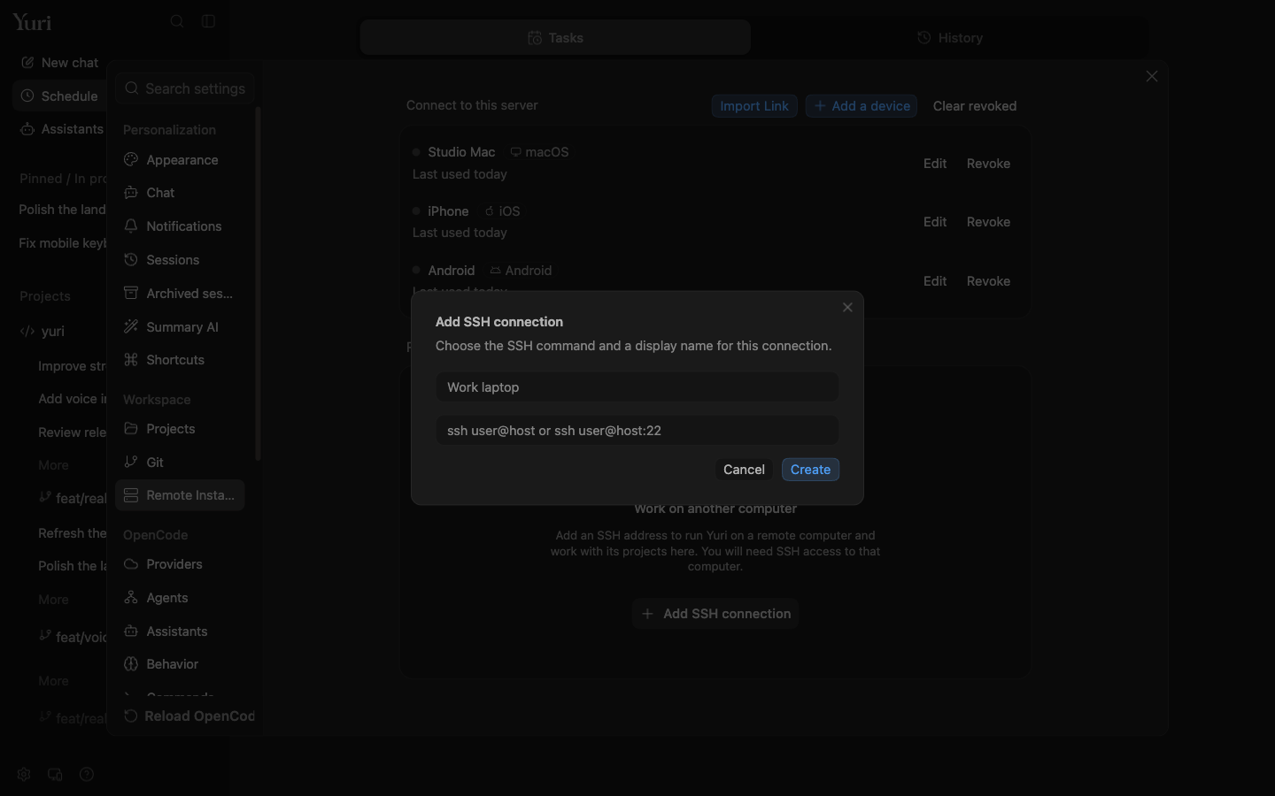Click the New chat item
The width and height of the screenshot is (1275, 796).
point(59,63)
